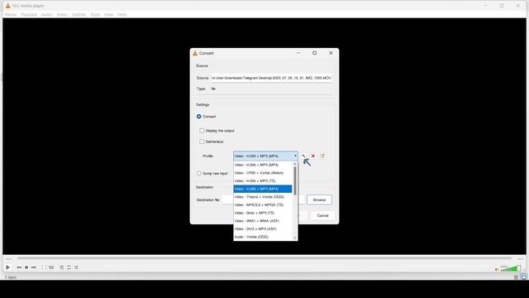This screenshot has width=529, height=298.
Task: Choose Video - H.264 + MP3 (MP4)
Action: tap(263, 165)
